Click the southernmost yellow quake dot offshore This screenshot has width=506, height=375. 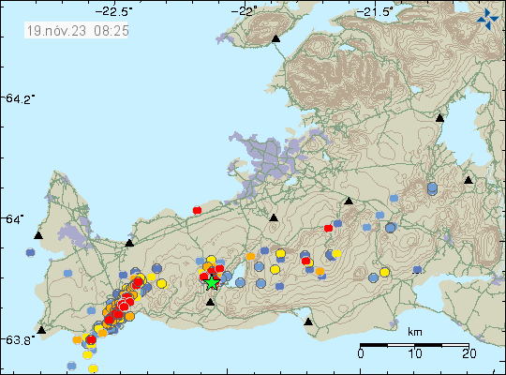[x=93, y=368]
